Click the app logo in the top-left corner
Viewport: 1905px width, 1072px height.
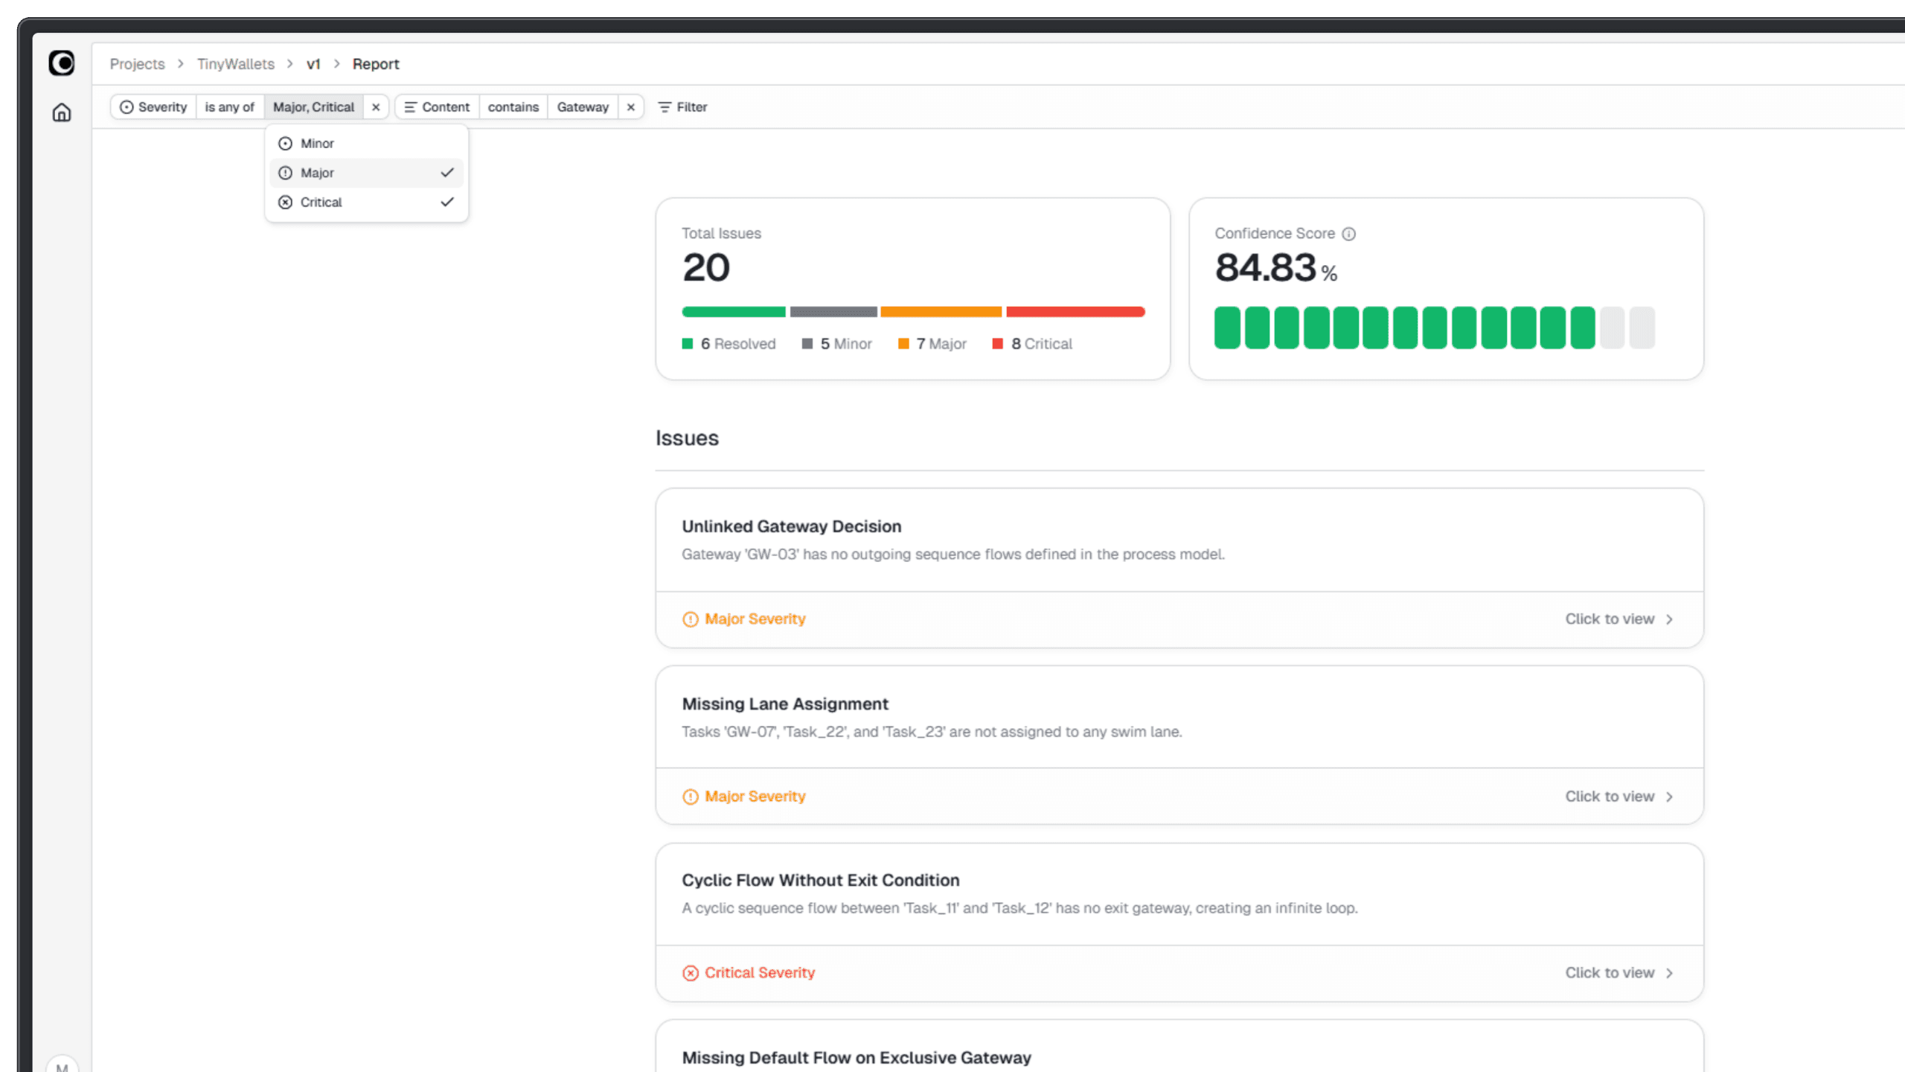click(x=62, y=64)
